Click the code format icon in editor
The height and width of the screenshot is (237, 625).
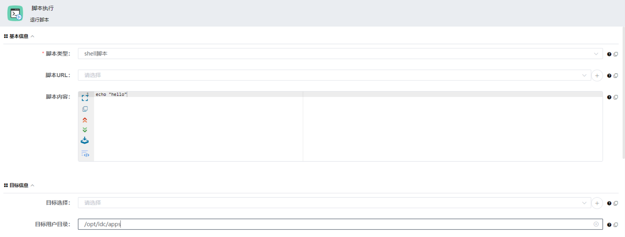click(85, 154)
